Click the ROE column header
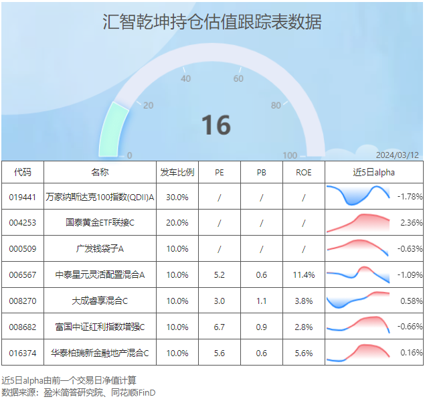425x399 pixels. tap(304, 173)
